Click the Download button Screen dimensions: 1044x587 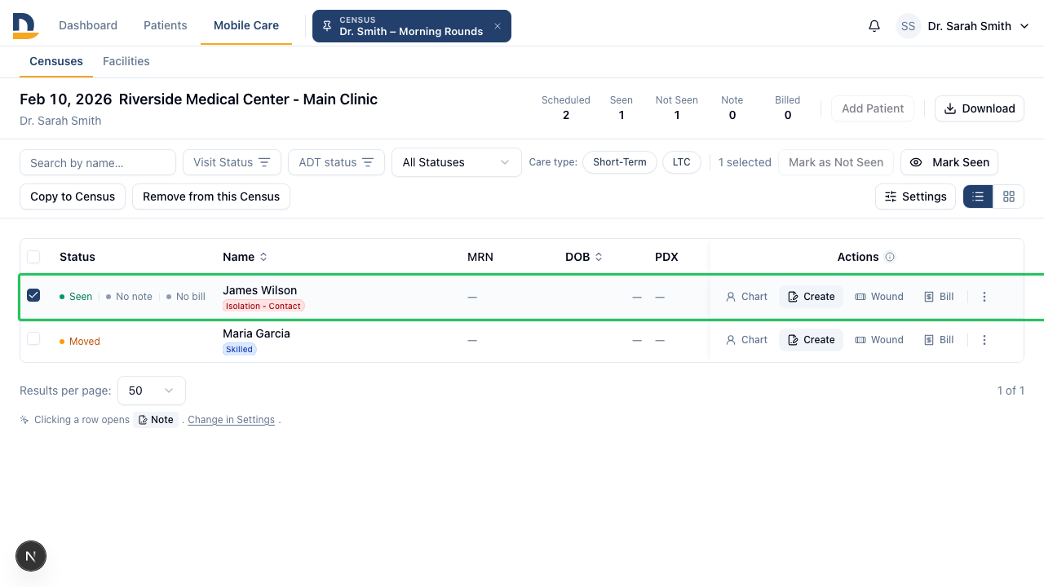click(979, 108)
